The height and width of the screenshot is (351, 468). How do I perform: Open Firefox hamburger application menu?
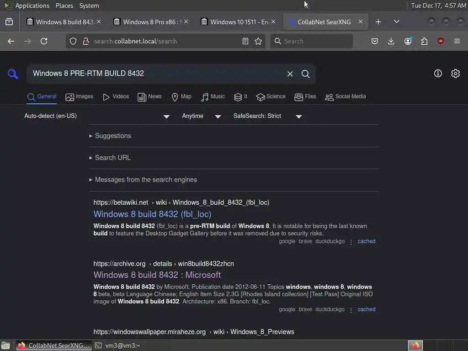457,41
